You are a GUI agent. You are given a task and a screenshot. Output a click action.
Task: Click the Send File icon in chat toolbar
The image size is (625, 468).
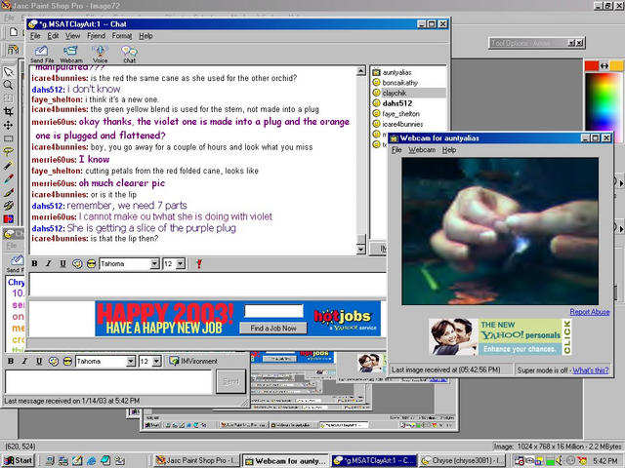click(x=41, y=54)
